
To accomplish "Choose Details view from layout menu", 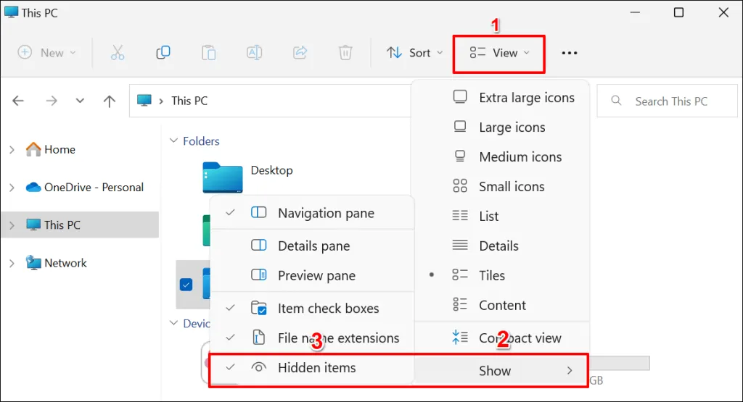I will (x=498, y=246).
